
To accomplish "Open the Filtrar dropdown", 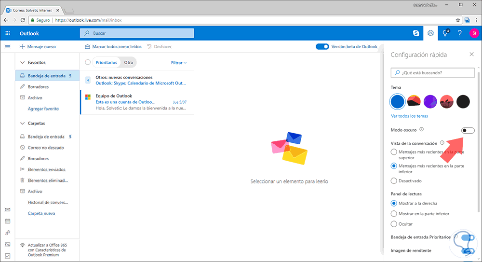I will (x=179, y=63).
